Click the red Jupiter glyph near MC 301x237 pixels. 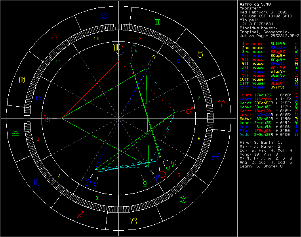124,47
